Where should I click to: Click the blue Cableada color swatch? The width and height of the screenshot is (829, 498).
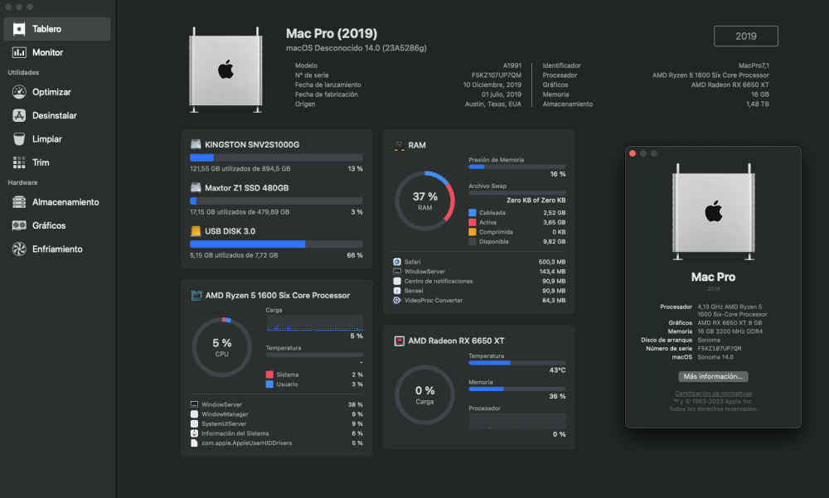tap(473, 212)
